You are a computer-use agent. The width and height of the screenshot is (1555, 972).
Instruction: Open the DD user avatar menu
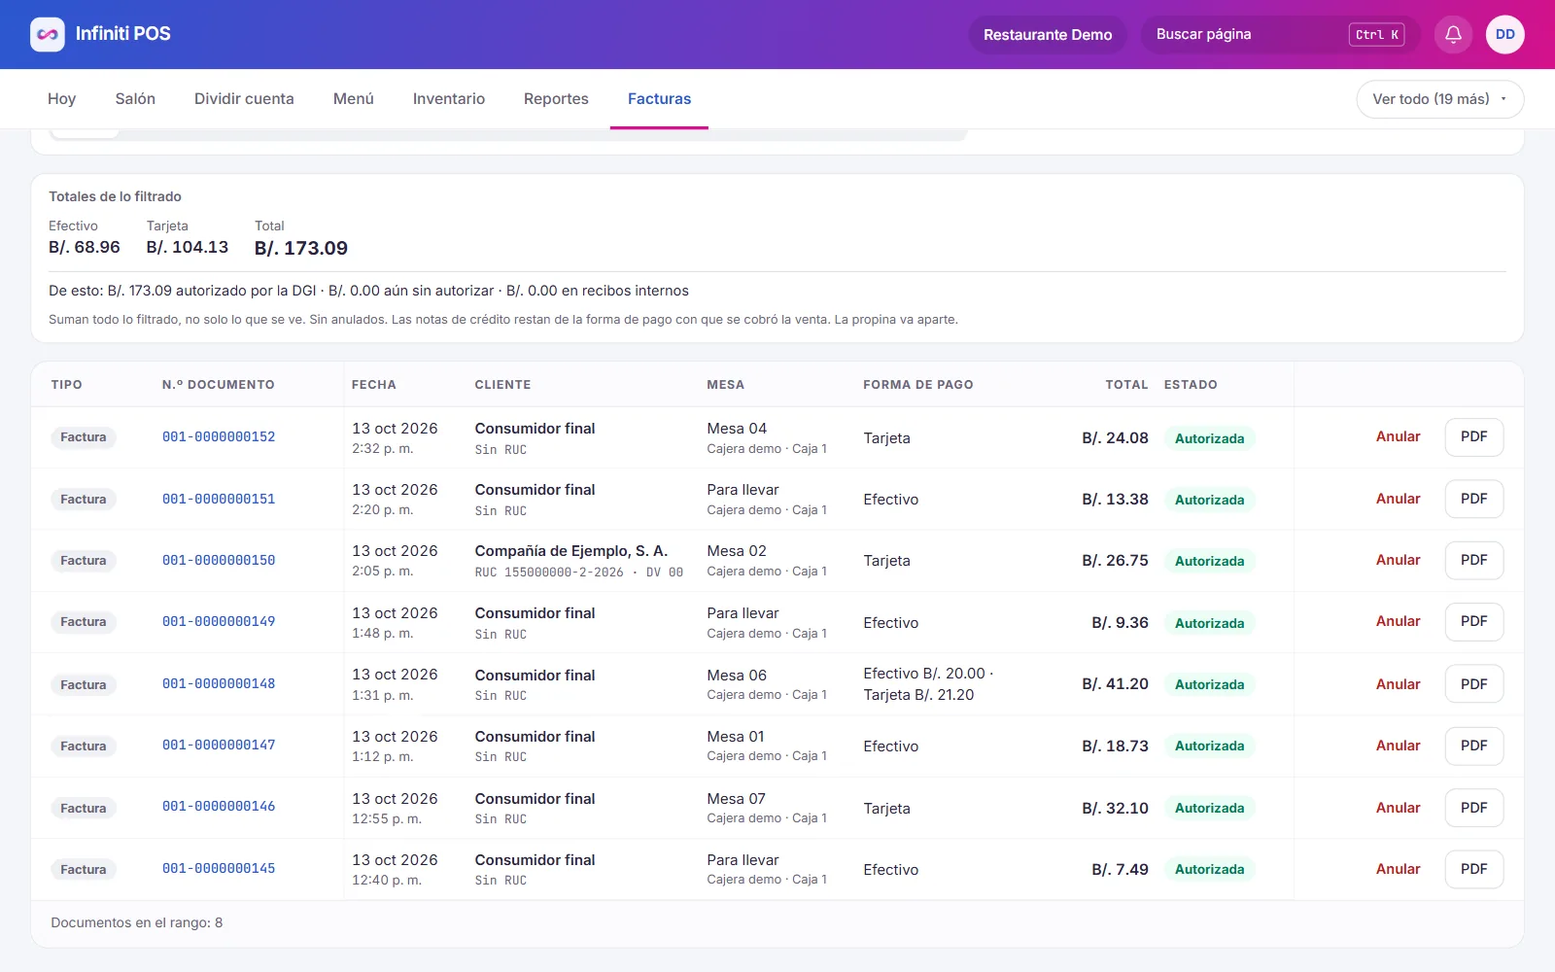[1504, 34]
